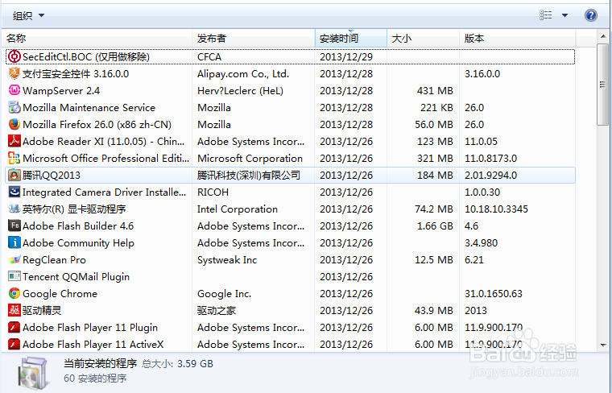Click the 431 MB size cell

coord(435,90)
